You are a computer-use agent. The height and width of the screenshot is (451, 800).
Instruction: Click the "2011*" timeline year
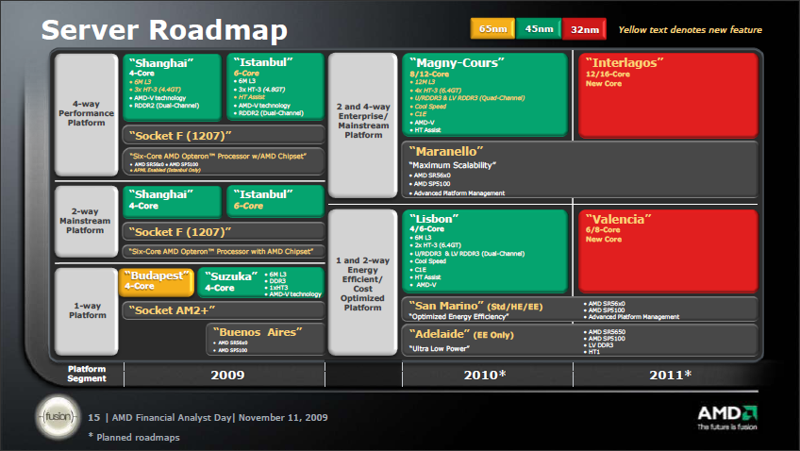tap(670, 375)
